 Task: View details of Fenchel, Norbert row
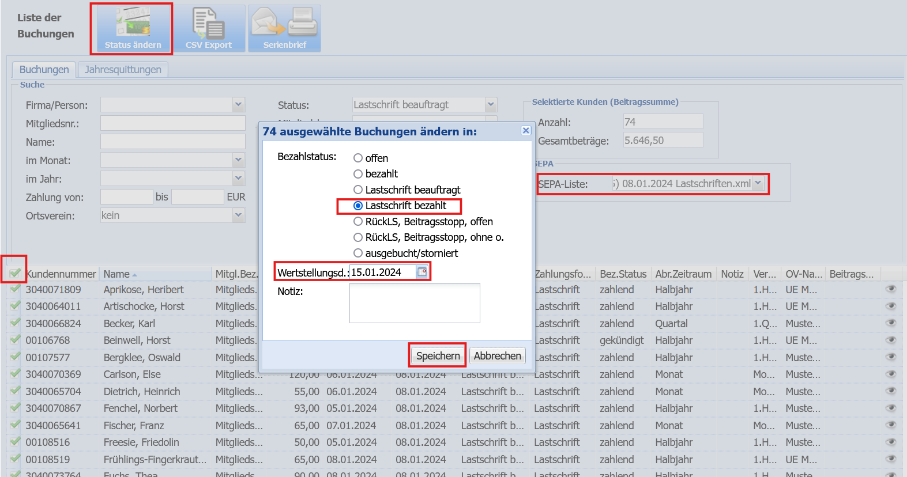pyautogui.click(x=891, y=408)
